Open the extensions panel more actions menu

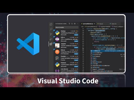77,24
